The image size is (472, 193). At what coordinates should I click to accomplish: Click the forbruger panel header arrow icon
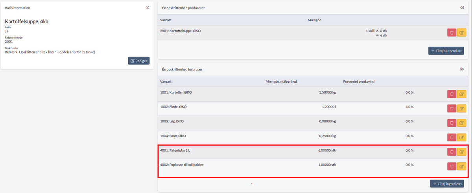click(x=462, y=69)
